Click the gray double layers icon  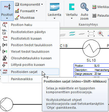62,35
